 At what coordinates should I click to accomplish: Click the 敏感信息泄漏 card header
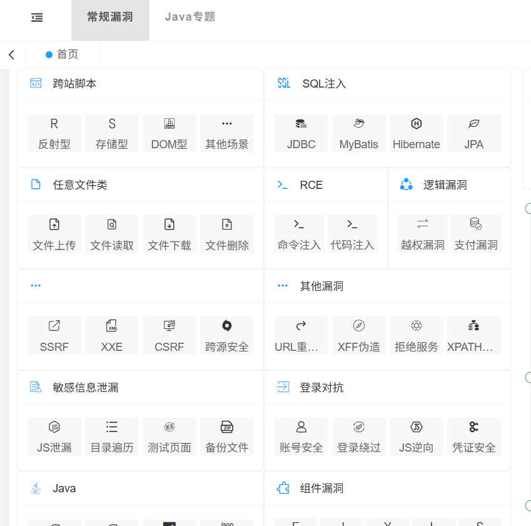(140, 387)
